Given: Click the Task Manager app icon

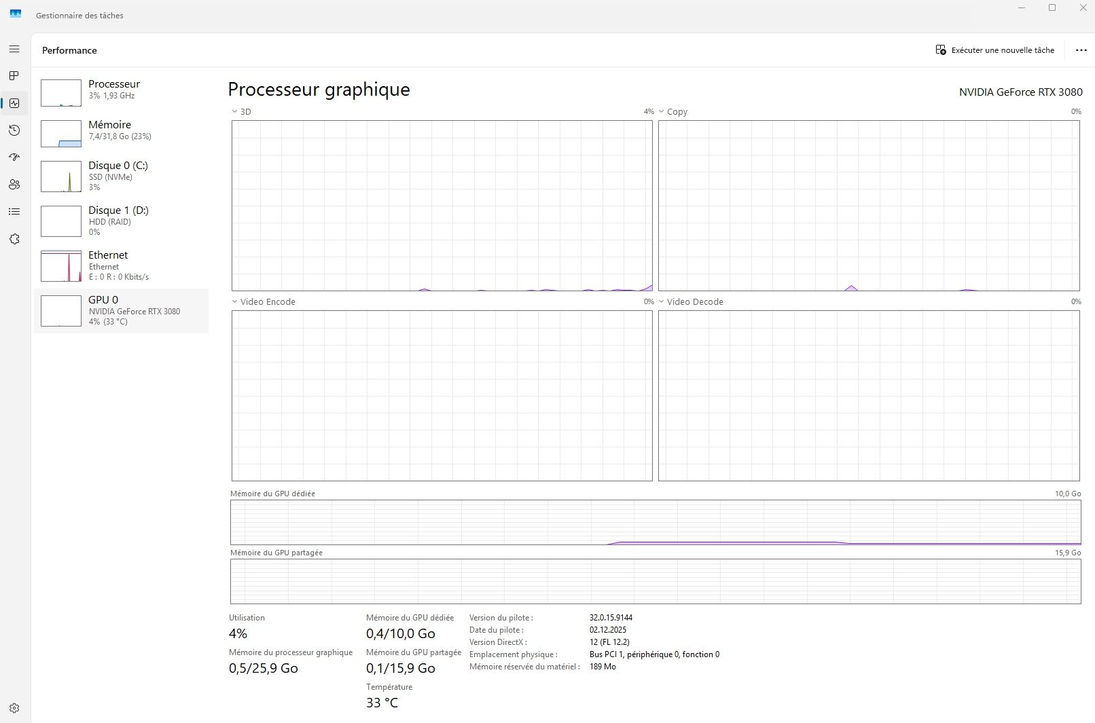Looking at the screenshot, I should pyautogui.click(x=16, y=14).
